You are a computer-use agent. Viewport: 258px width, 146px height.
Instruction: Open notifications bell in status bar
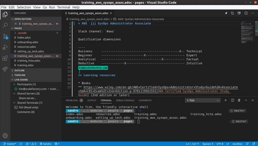coord(253,144)
